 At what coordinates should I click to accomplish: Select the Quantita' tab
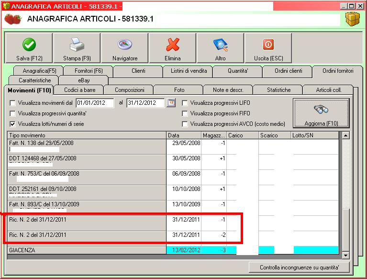coord(238,71)
